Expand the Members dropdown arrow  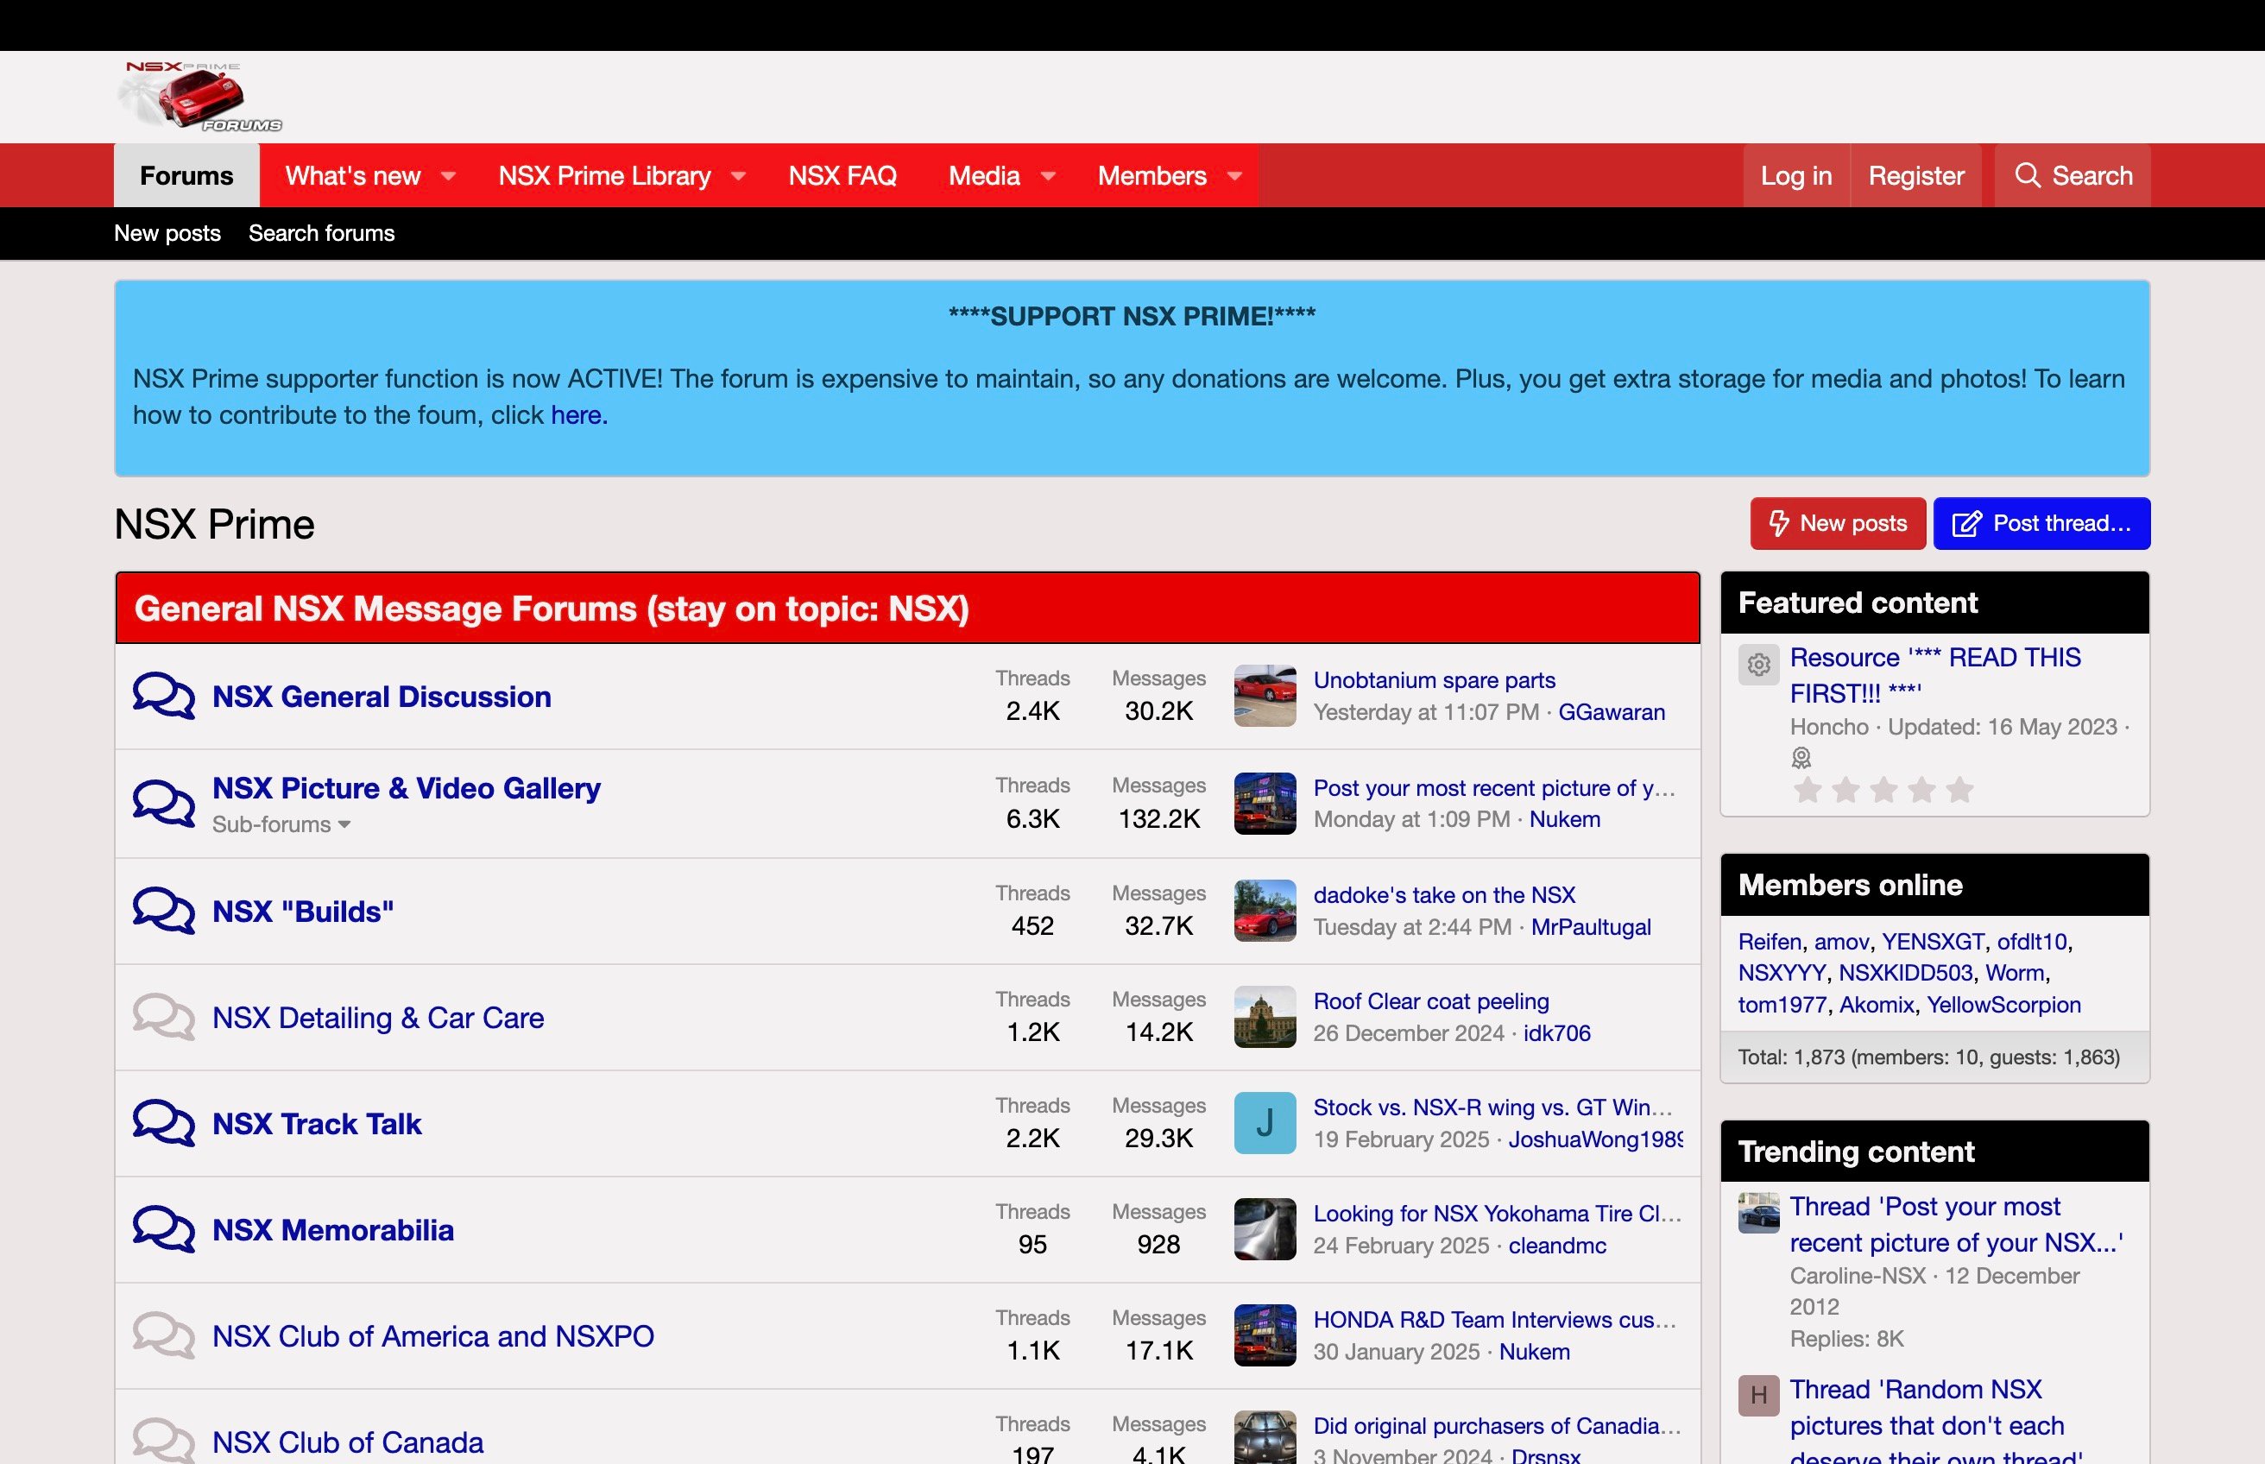[1234, 176]
